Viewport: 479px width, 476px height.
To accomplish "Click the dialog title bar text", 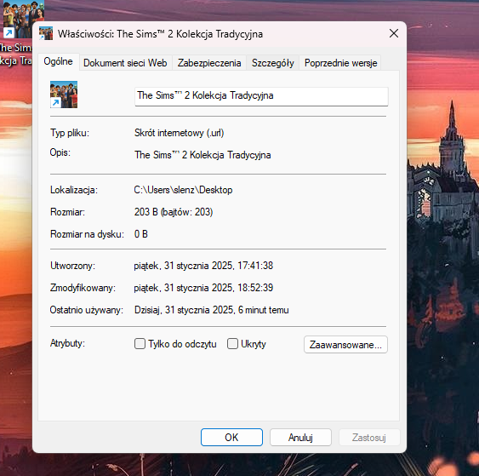I will coord(161,34).
